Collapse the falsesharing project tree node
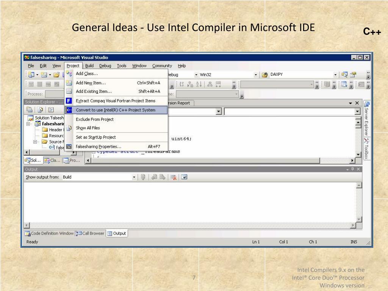This screenshot has width=388, height=291. tap(28, 124)
